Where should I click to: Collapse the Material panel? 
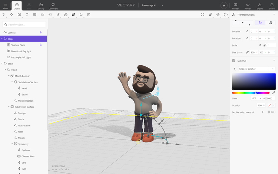click(274, 60)
